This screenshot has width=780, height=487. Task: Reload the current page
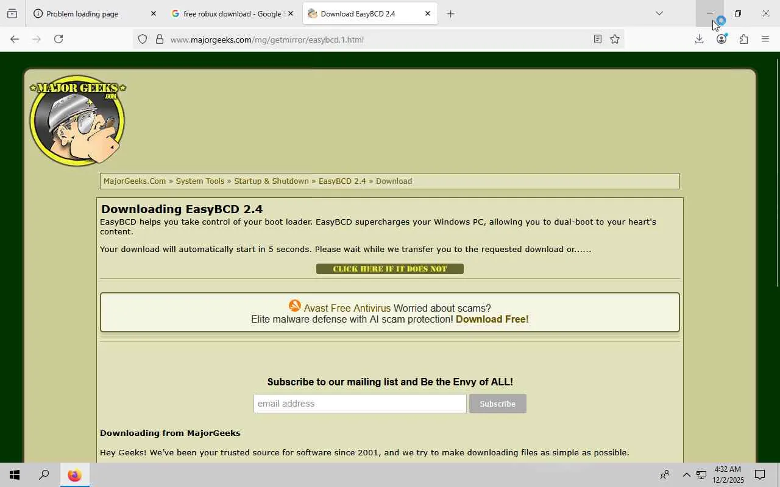tap(58, 39)
